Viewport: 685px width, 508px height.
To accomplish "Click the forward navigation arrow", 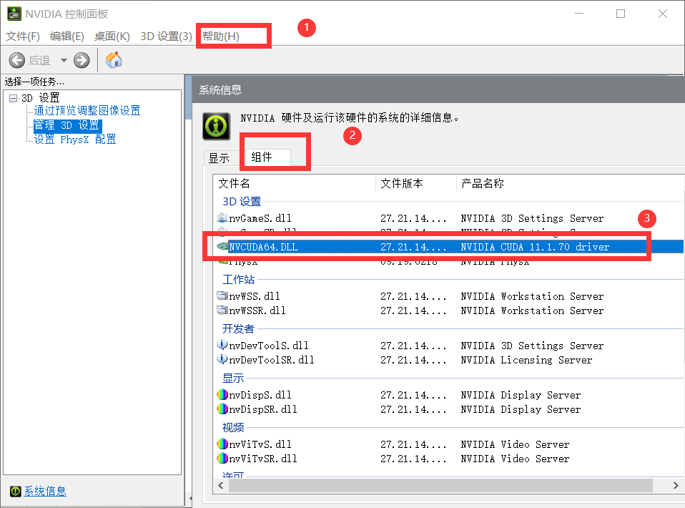I will pos(81,60).
